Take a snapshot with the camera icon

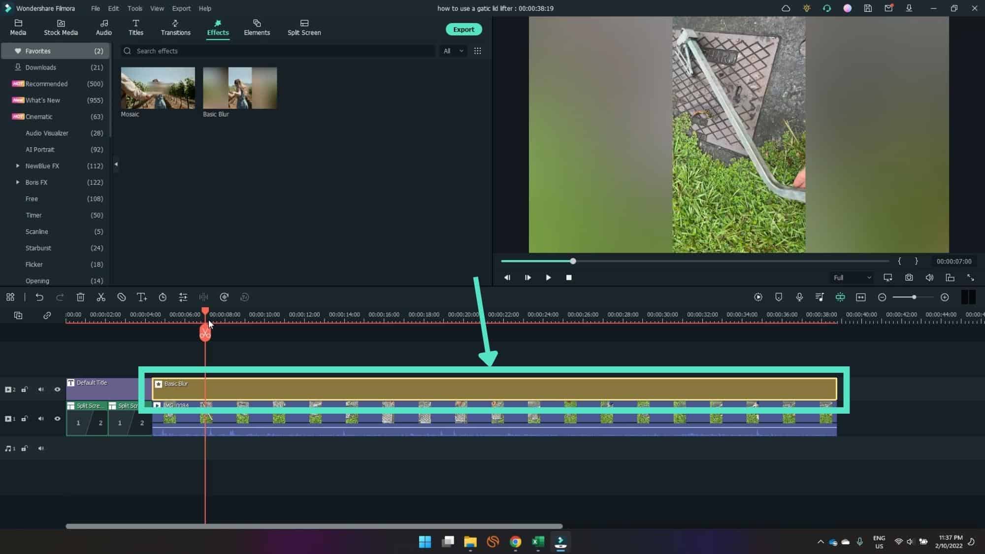tap(909, 278)
